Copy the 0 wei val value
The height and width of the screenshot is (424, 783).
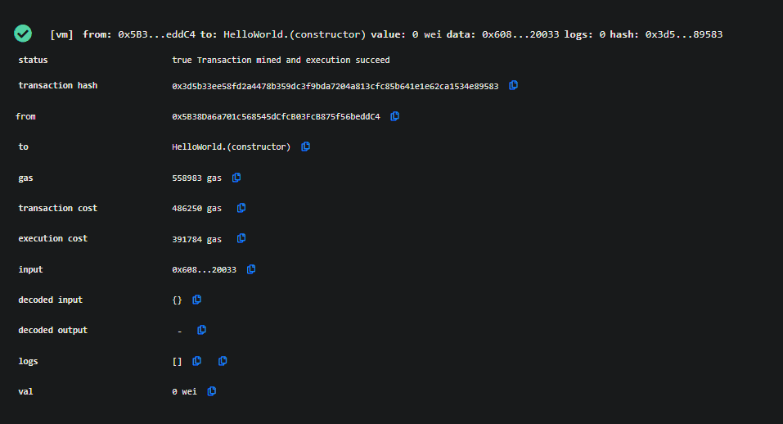click(x=212, y=391)
